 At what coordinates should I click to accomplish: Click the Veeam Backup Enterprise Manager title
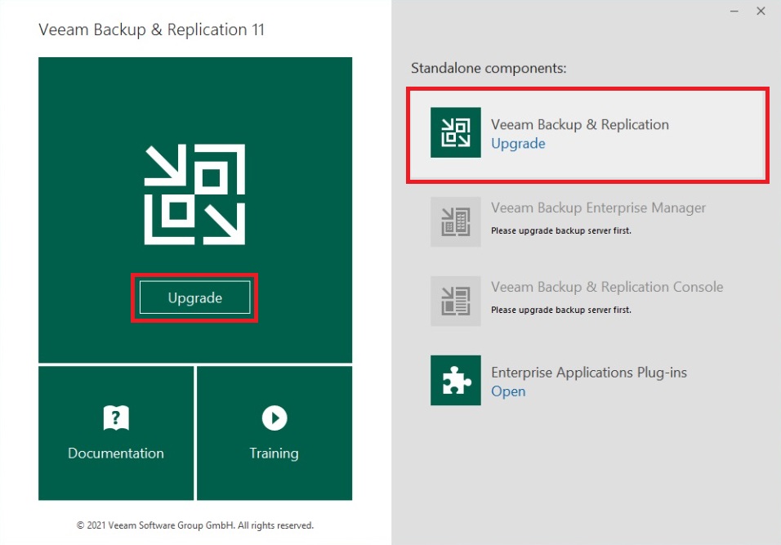598,208
